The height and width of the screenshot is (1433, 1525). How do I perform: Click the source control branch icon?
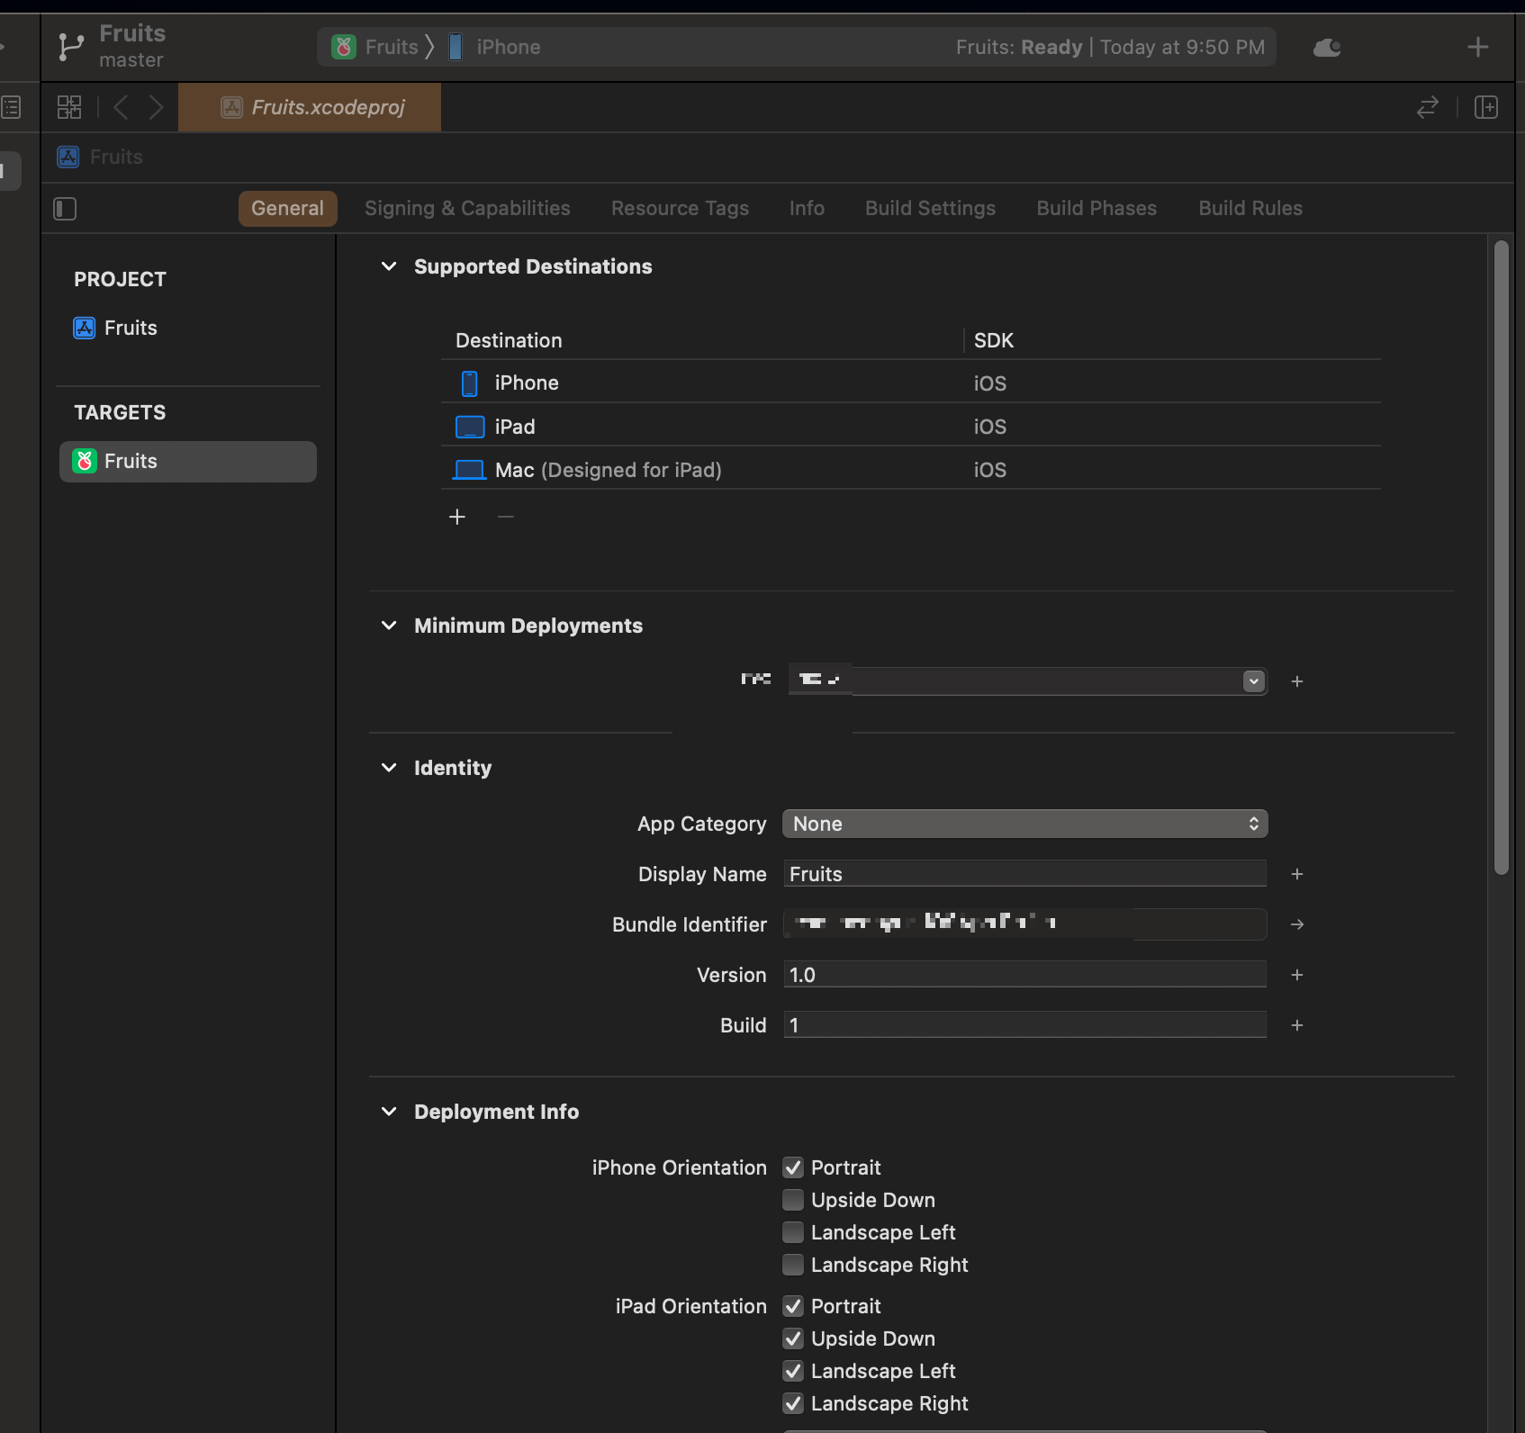[x=70, y=47]
